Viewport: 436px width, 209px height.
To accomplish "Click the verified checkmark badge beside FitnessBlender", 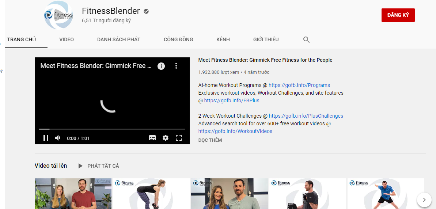I will (146, 11).
